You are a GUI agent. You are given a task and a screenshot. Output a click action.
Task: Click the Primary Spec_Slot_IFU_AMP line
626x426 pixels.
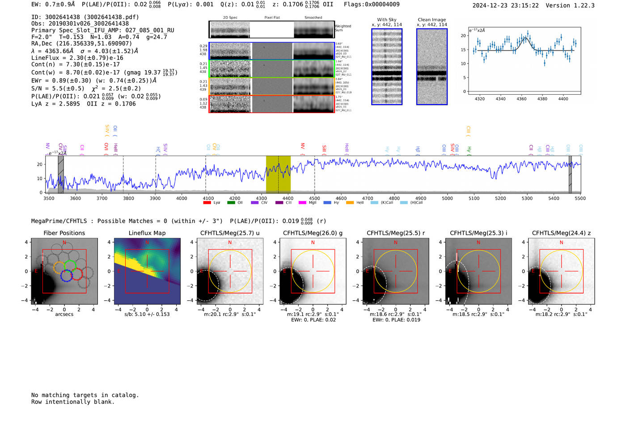(103, 30)
